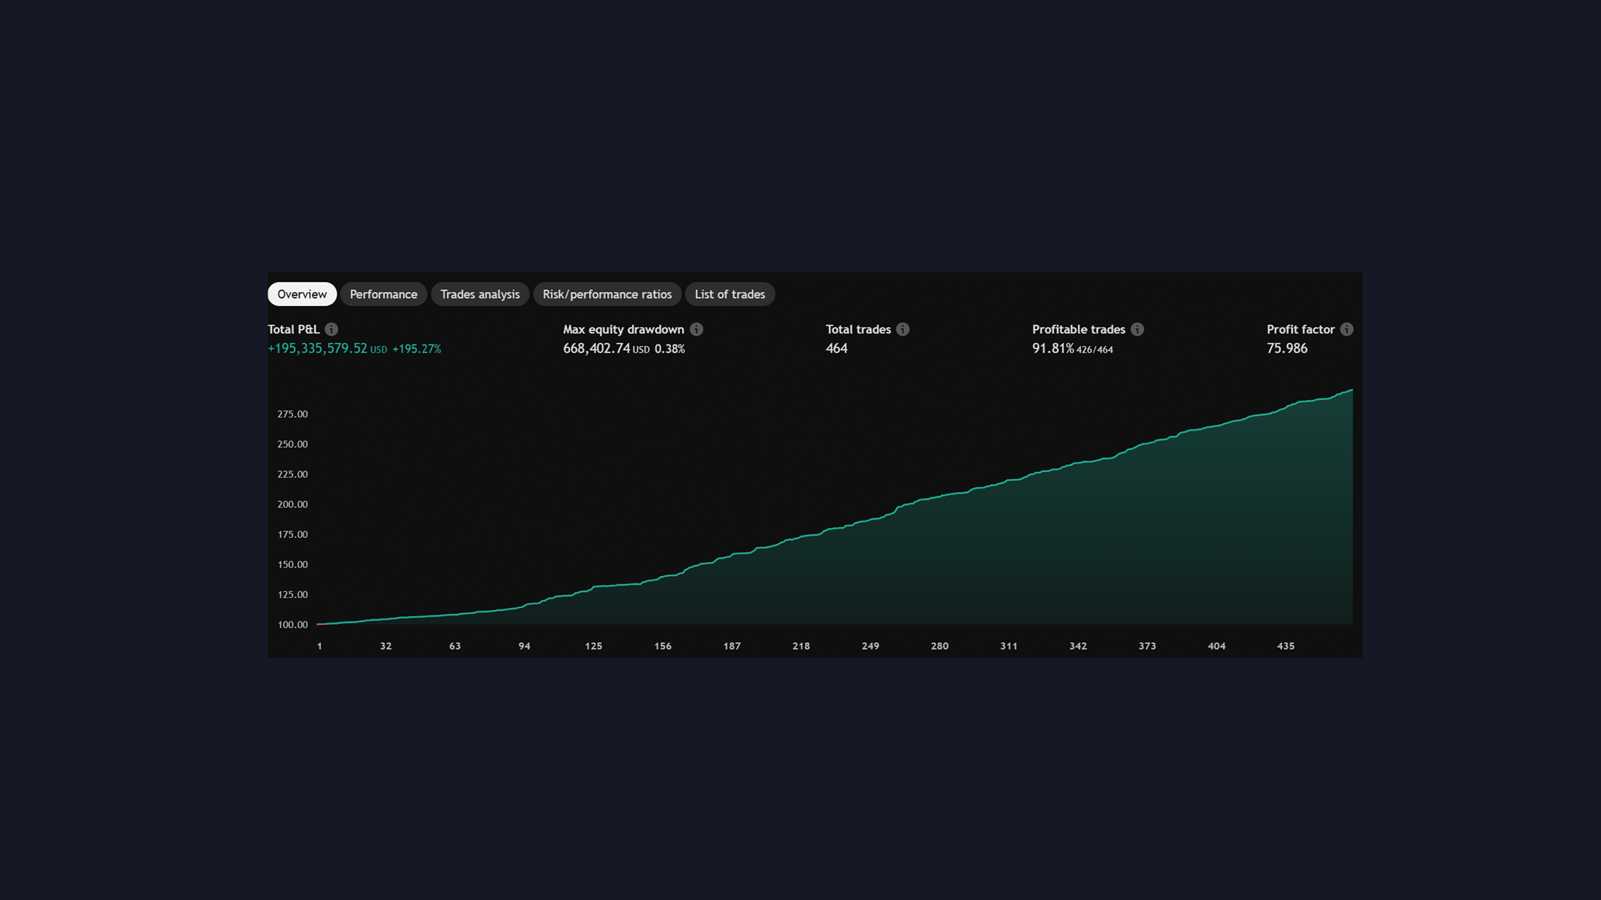Click the 125.00 y-axis label
Image resolution: width=1601 pixels, height=900 pixels.
[293, 595]
